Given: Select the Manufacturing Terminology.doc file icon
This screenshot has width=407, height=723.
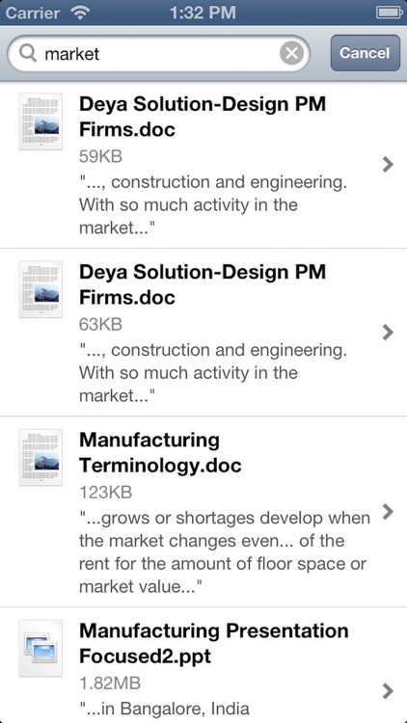Looking at the screenshot, I should click(41, 457).
